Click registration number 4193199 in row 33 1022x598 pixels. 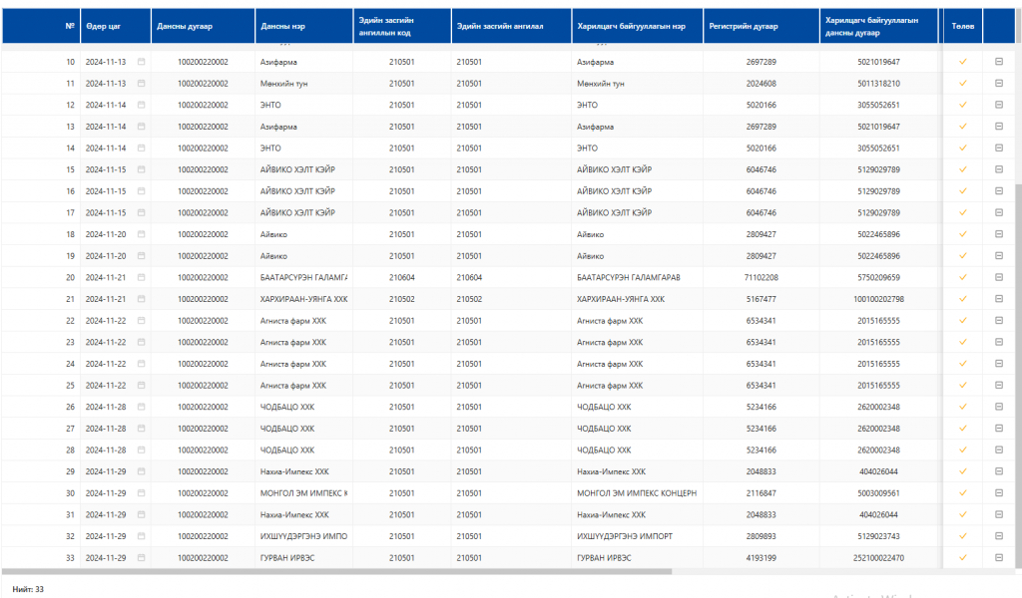click(x=762, y=558)
